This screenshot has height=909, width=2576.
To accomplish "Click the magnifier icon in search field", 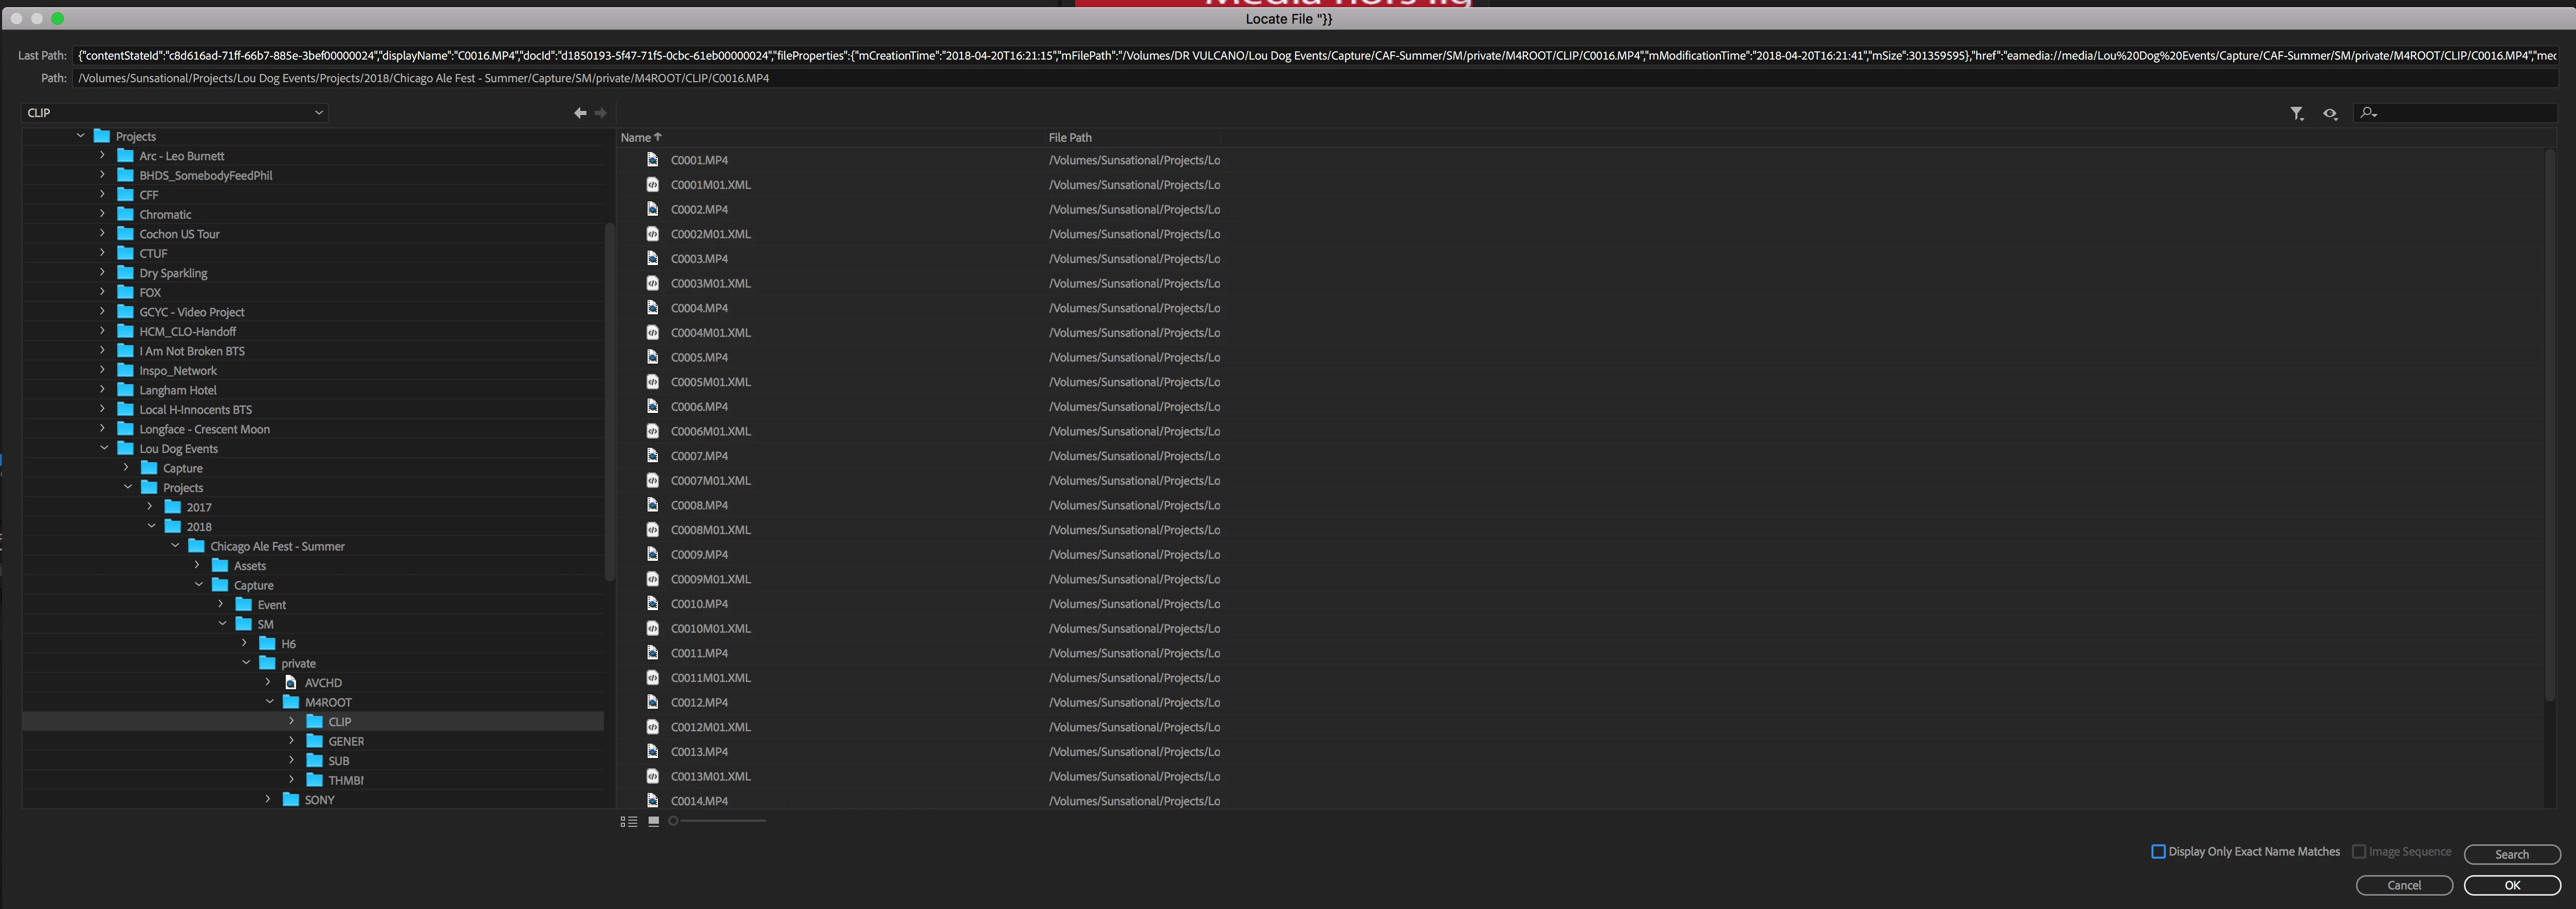I will point(2367,113).
